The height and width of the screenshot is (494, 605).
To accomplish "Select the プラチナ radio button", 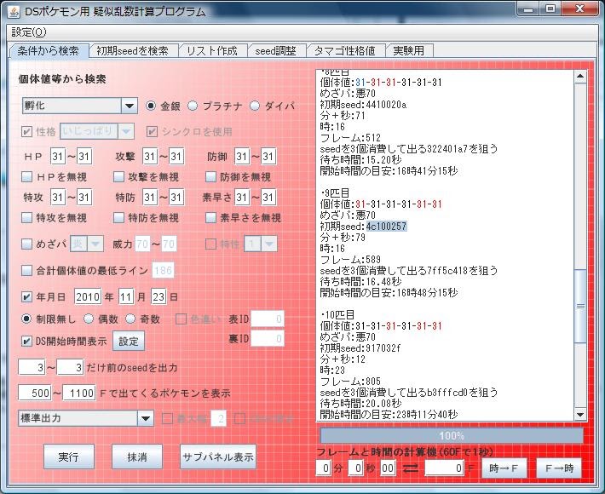I will [193, 106].
